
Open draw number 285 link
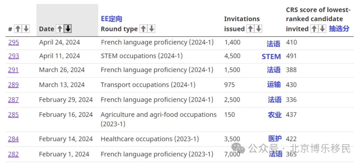point(13,114)
